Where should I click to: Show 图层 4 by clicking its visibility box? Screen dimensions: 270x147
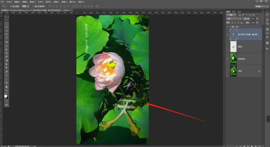point(227,46)
